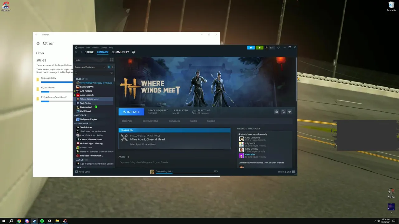Go back with Steam's left arrow
Viewport: 399px width, 224px height.
76,52
